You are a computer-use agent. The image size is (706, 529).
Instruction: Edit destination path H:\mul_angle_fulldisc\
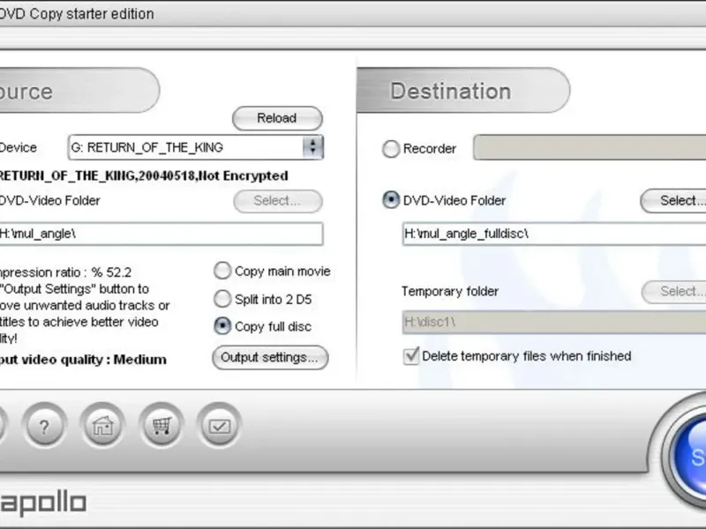[x=554, y=234]
